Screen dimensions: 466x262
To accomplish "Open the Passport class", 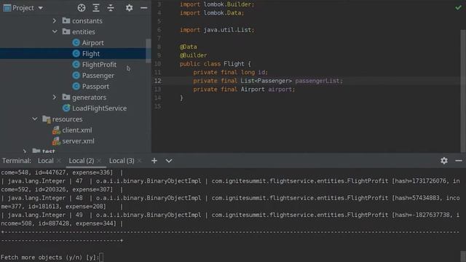I will pos(95,87).
